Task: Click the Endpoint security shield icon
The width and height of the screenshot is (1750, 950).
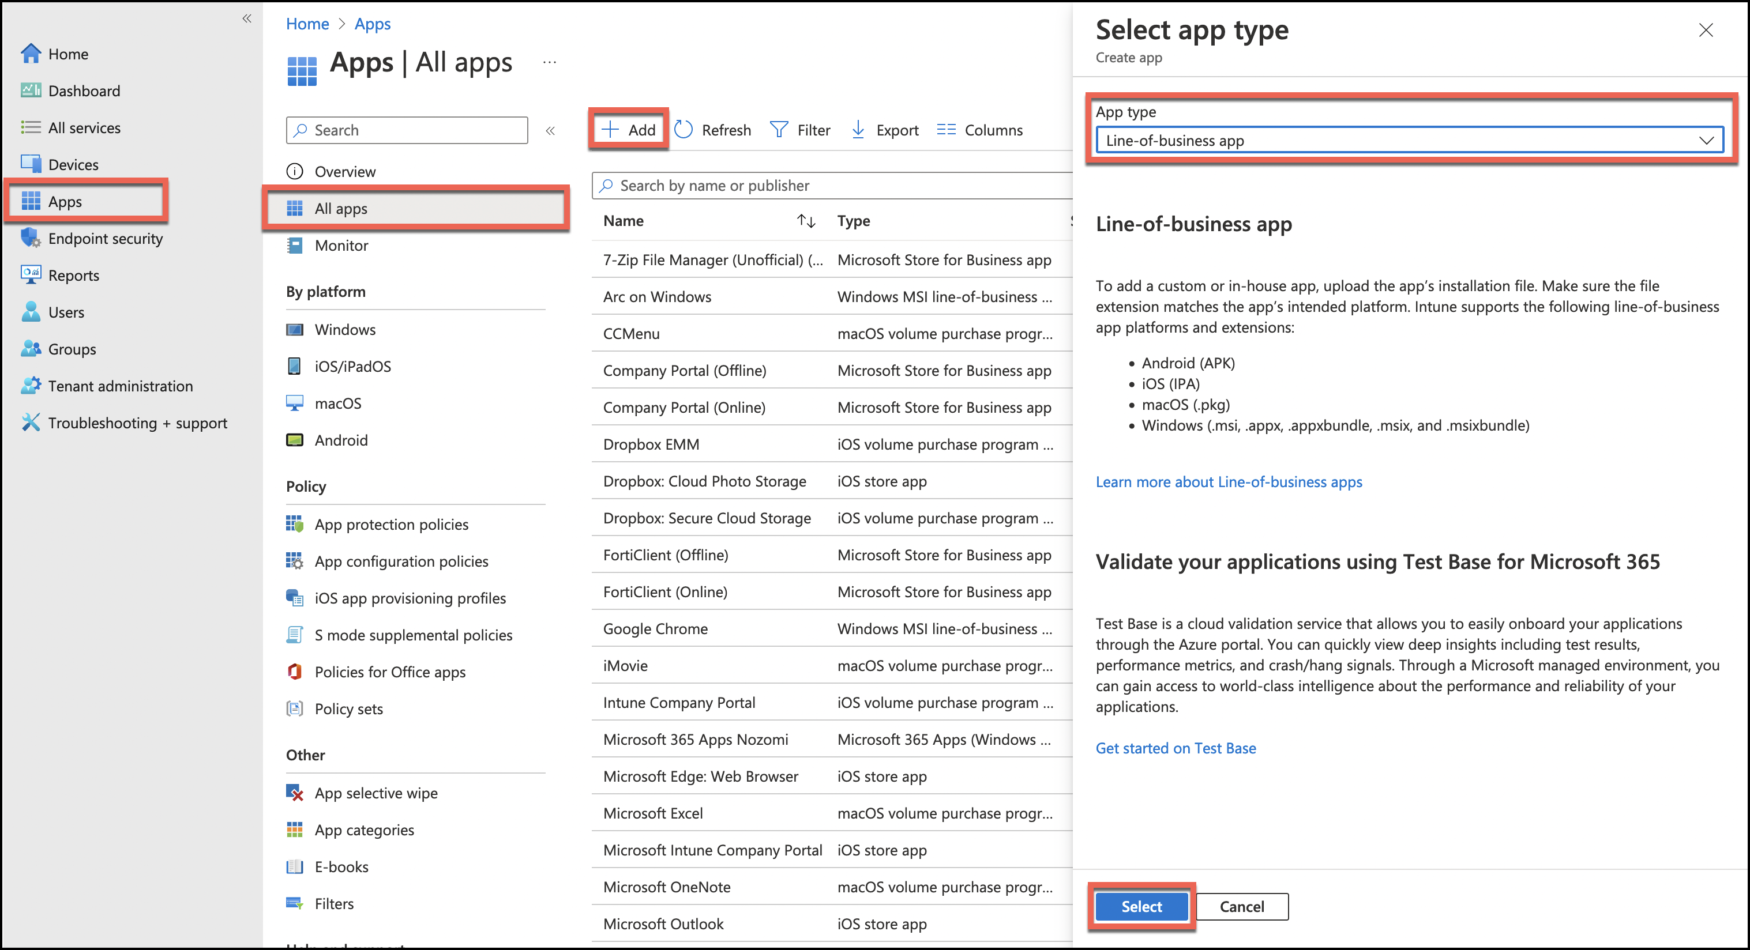Action: tap(31, 237)
